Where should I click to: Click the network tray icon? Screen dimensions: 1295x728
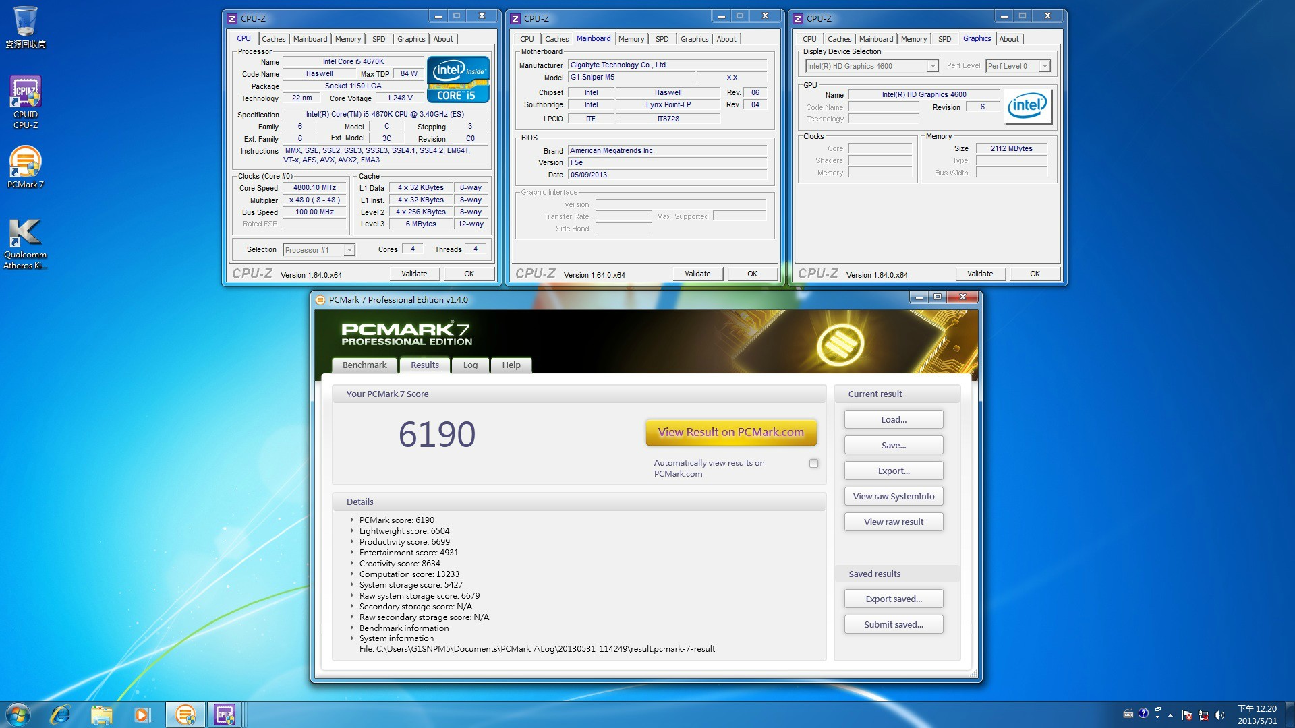[1203, 715]
